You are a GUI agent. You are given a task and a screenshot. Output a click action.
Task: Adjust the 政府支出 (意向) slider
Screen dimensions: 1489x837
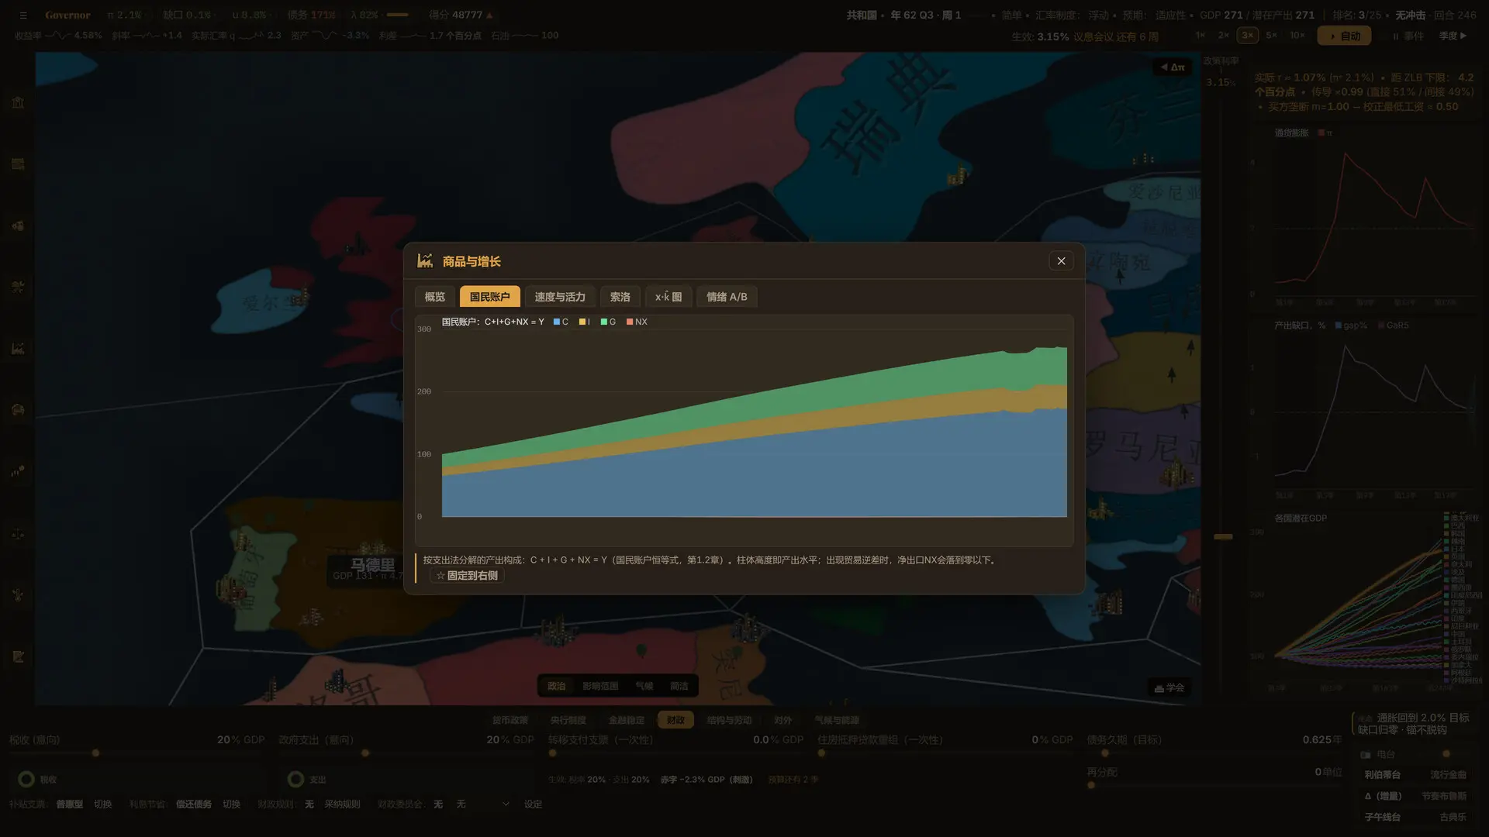pos(406,753)
